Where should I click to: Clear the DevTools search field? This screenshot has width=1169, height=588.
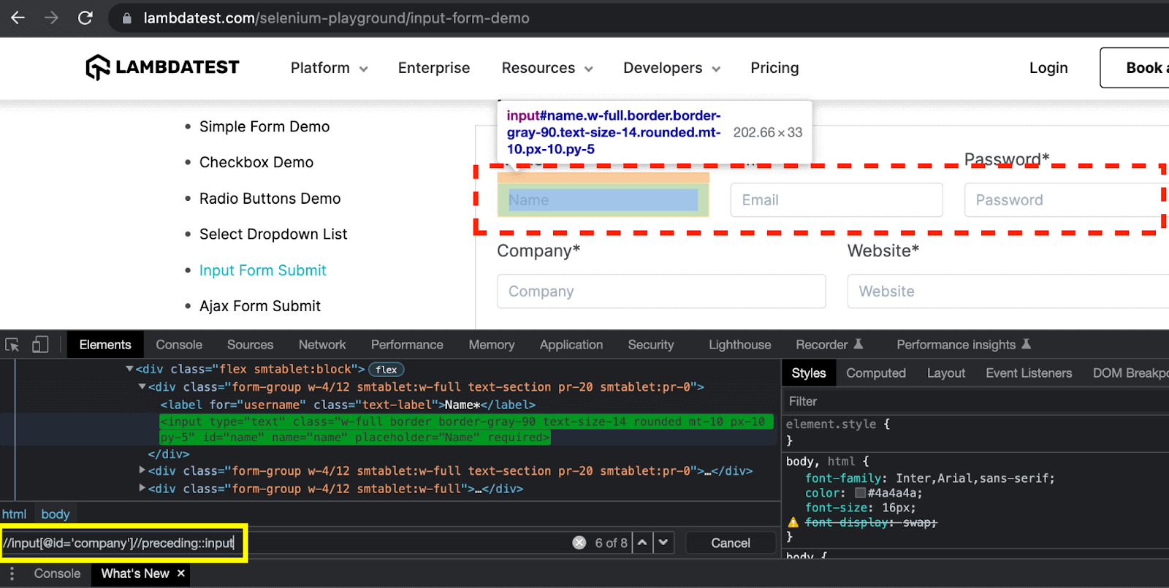click(x=579, y=543)
